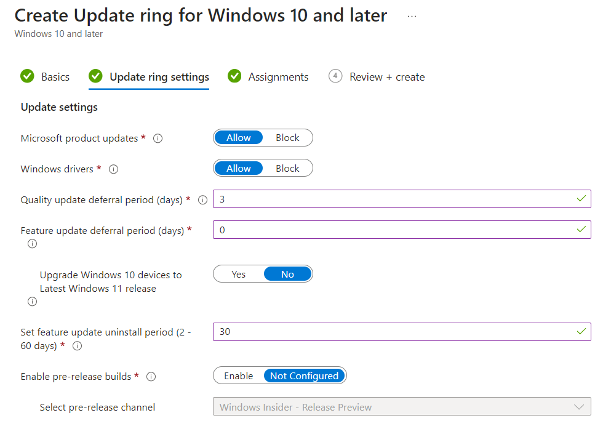Click info icon next to Windows drivers
This screenshot has height=426, width=595.
pyautogui.click(x=113, y=169)
